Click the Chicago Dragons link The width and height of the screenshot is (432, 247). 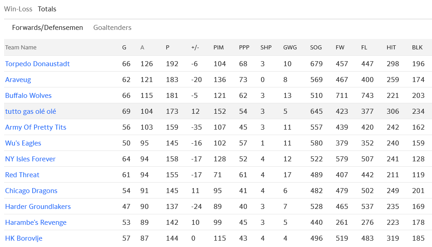coord(31,191)
